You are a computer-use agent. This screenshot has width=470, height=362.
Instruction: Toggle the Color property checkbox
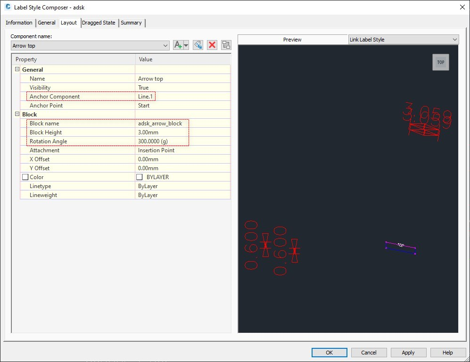(25, 177)
